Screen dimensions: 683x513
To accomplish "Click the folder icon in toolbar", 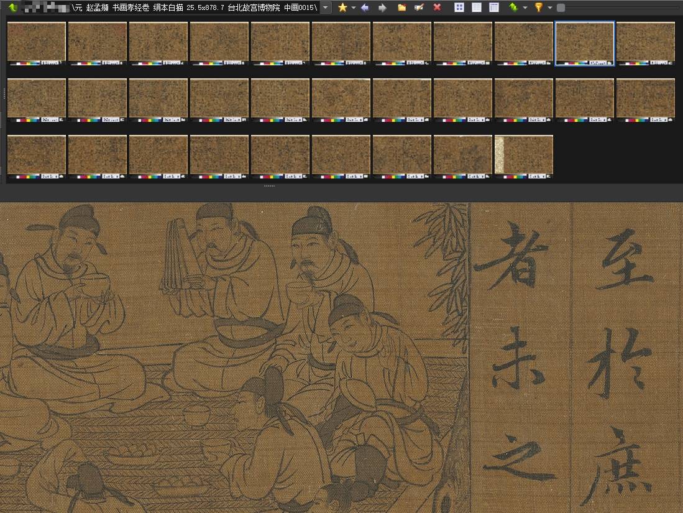I will pos(401,7).
